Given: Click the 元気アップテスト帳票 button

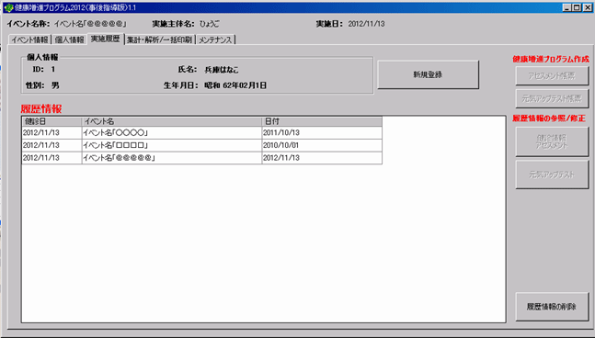Looking at the screenshot, I should click(552, 98).
